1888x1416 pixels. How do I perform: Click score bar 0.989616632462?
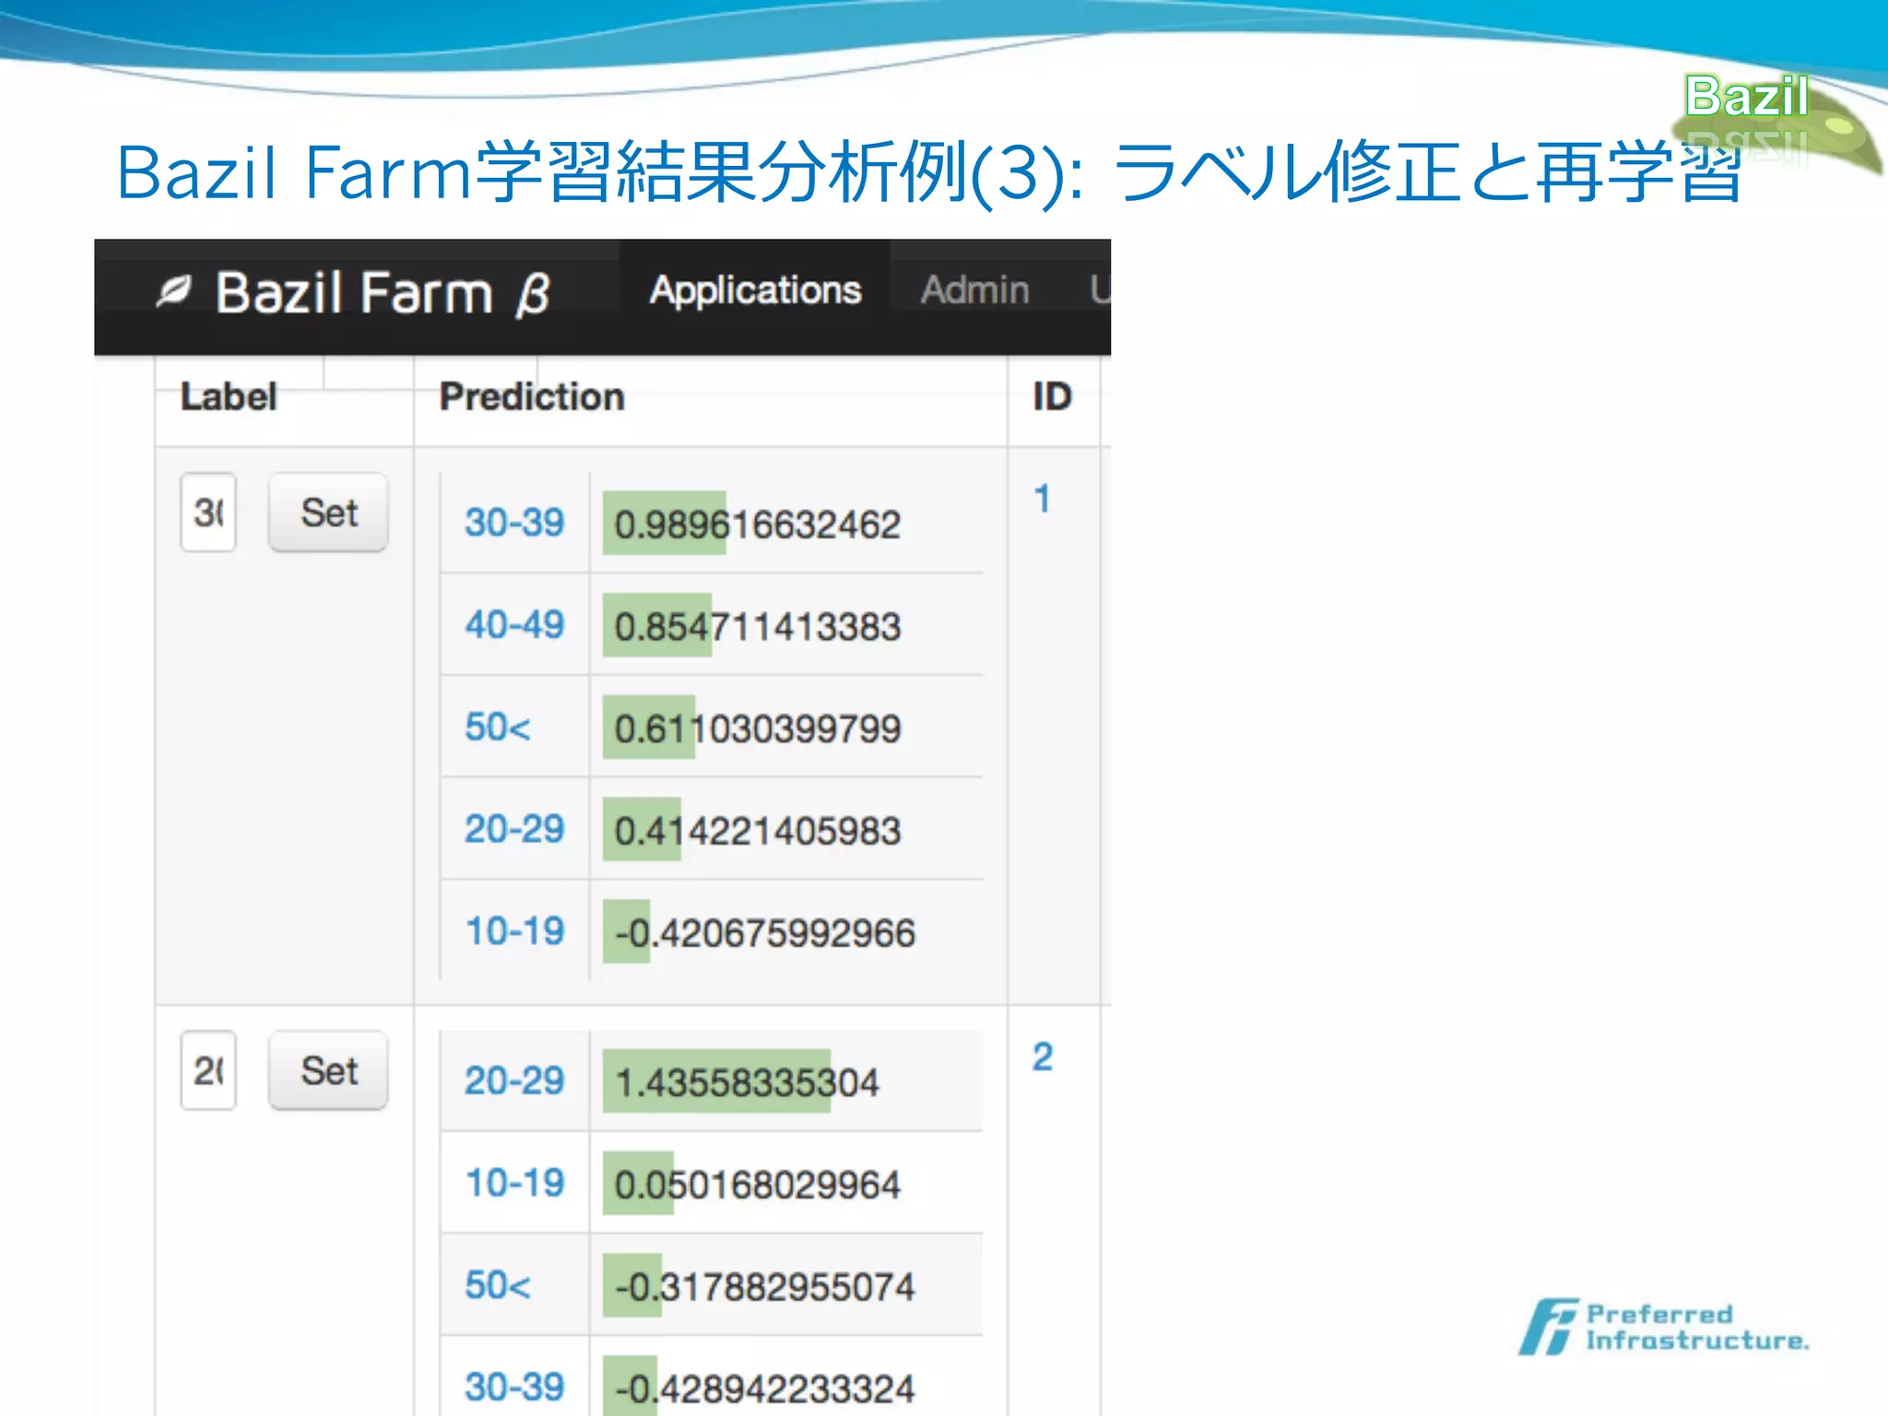point(665,524)
